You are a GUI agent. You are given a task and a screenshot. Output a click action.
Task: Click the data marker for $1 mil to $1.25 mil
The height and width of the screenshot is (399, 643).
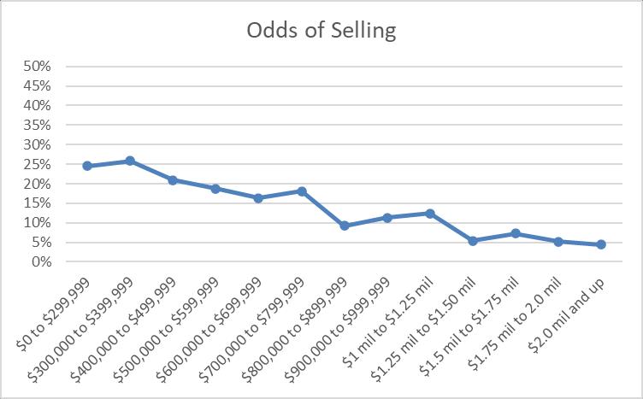430,214
